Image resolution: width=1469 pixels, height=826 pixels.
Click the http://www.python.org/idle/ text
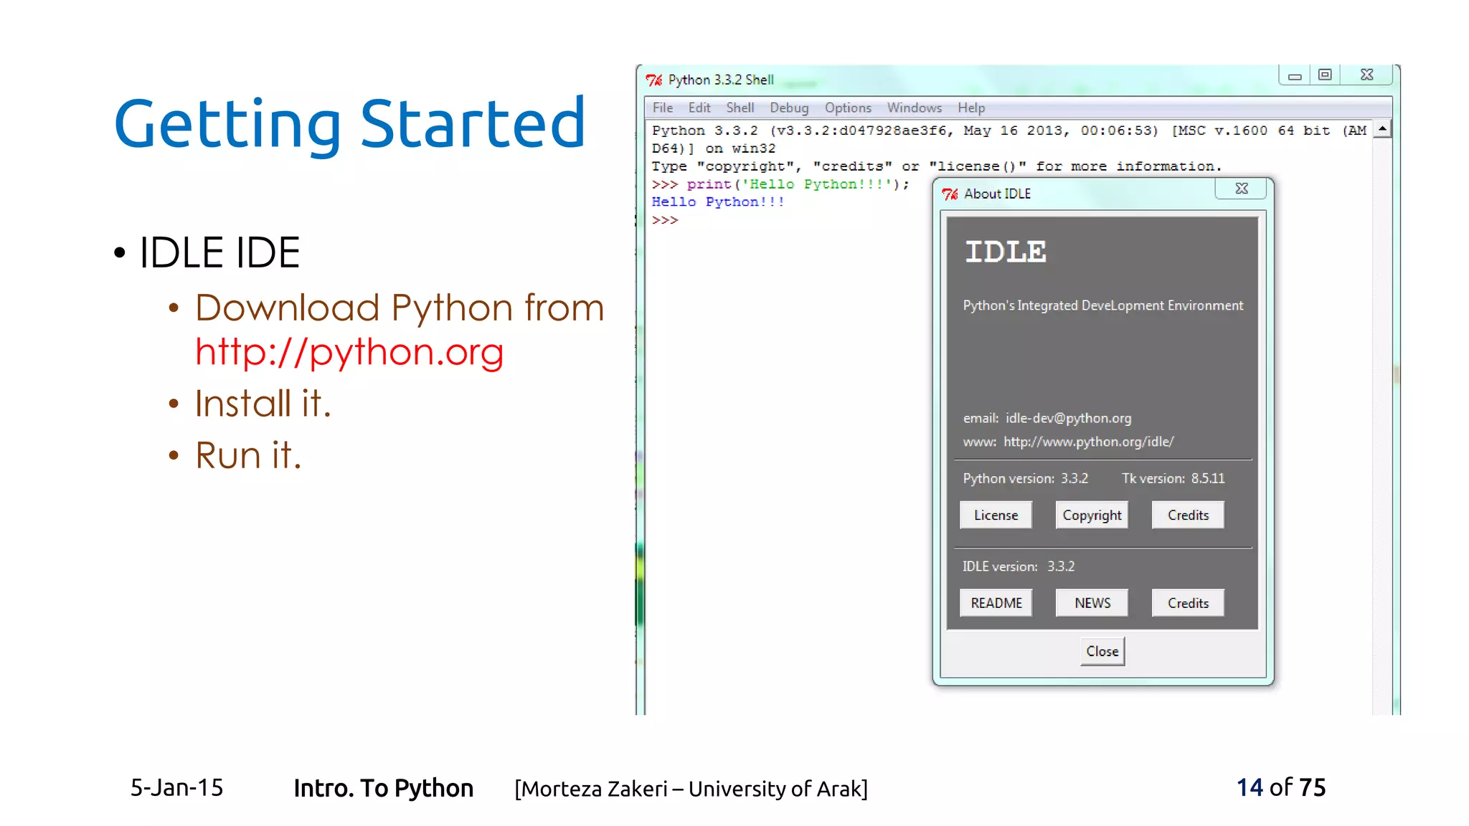[1088, 442]
